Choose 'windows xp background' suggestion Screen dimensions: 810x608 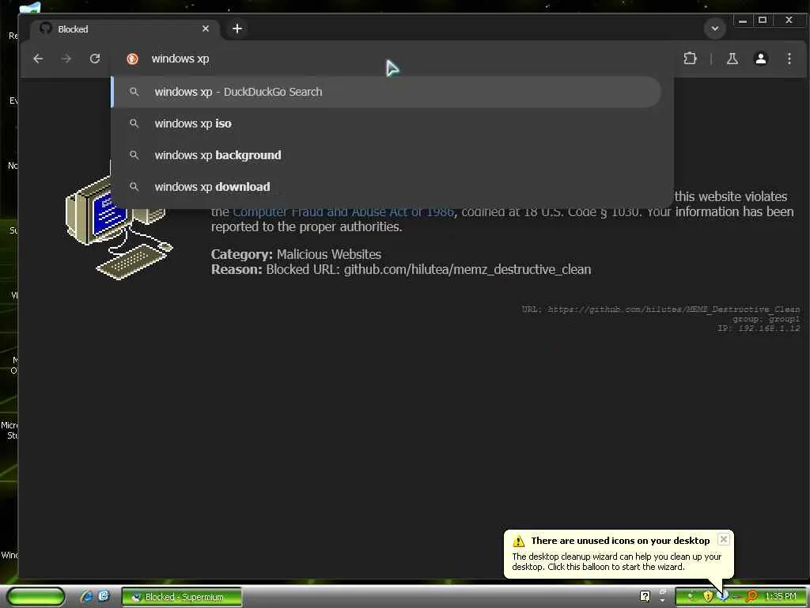point(386,155)
